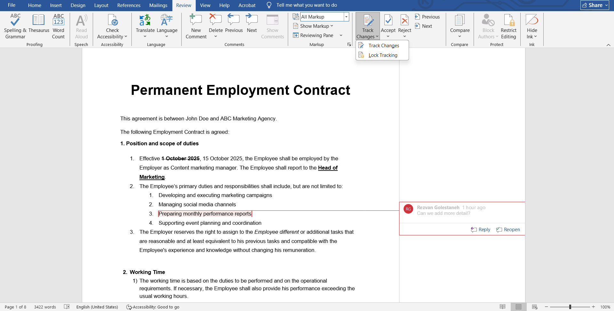Reopen the resolved comment
Image resolution: width=614 pixels, height=311 pixels.
coord(508,230)
